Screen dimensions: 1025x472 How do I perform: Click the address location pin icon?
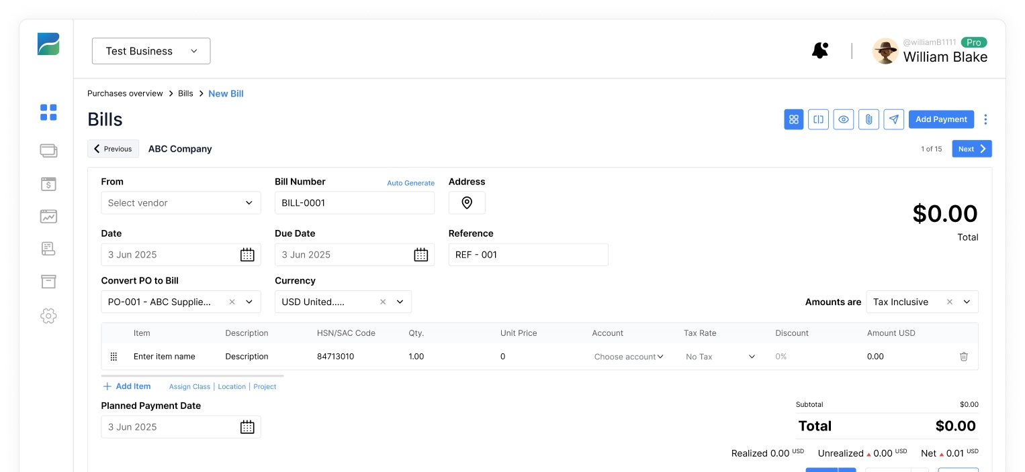[467, 203]
